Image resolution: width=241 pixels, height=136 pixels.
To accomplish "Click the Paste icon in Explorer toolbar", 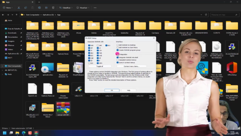I will click(32, 8).
